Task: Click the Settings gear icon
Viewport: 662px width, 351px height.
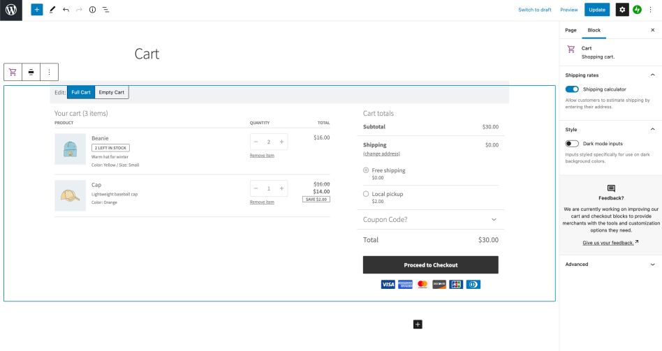Action: [x=621, y=10]
